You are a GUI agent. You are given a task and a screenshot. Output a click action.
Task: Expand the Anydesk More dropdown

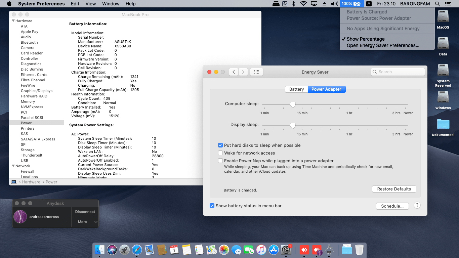(x=85, y=222)
